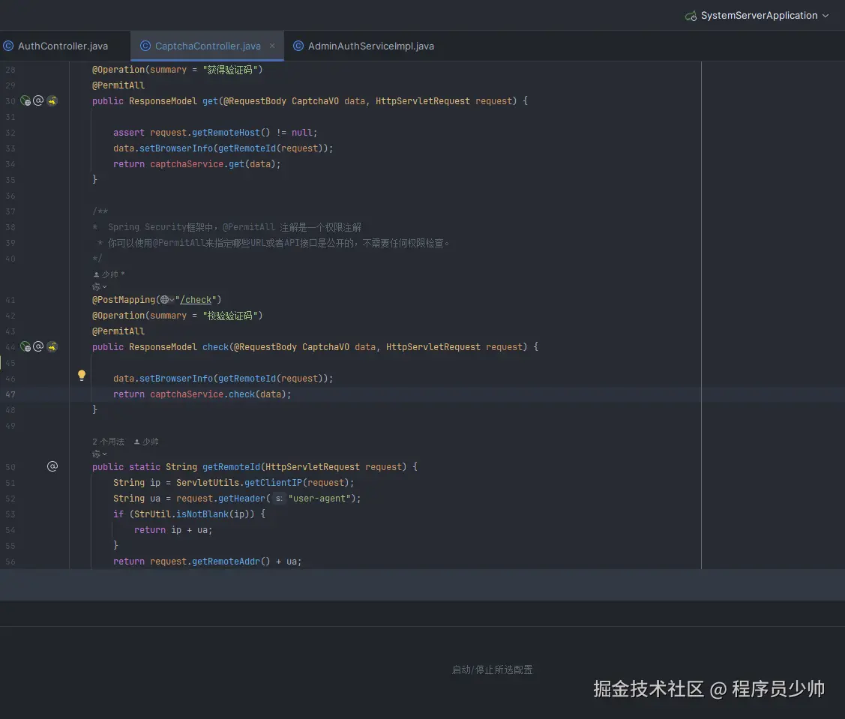Click the Spring Security comment on line 38

click(x=226, y=227)
